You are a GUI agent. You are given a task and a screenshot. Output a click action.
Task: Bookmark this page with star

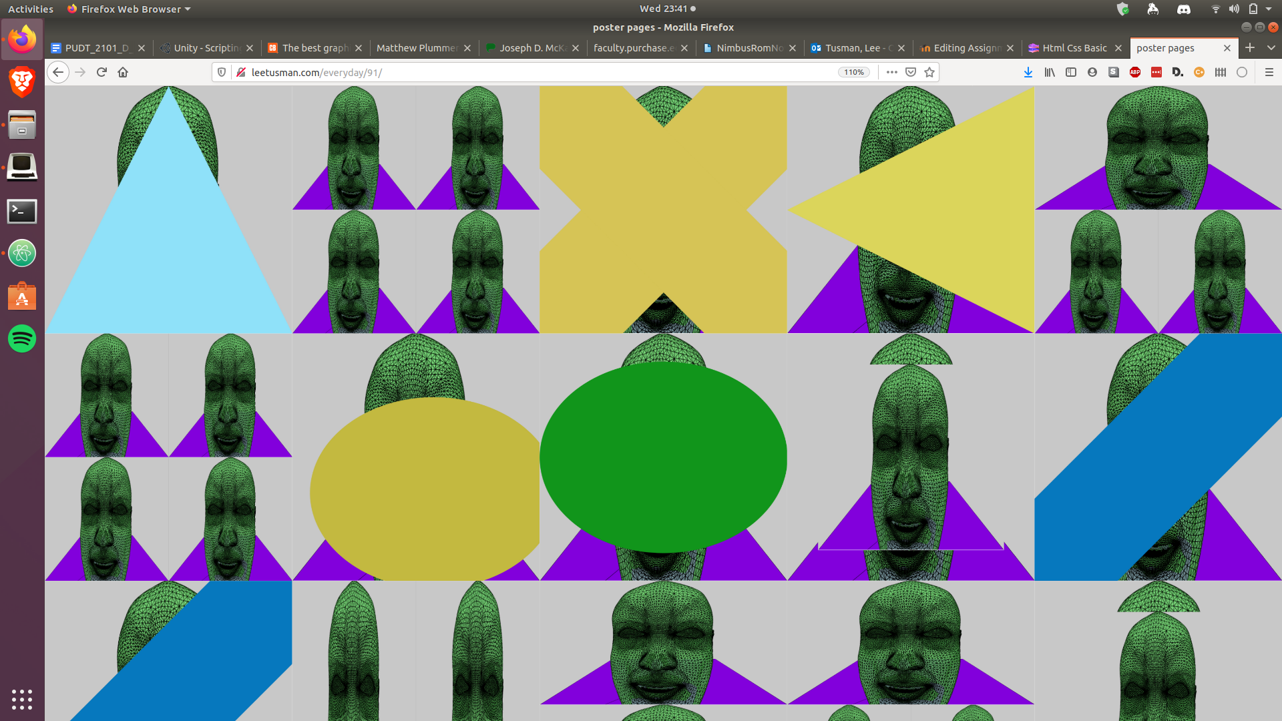tap(929, 72)
